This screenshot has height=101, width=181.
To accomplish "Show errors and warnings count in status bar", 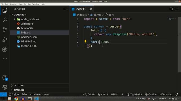I will point(14,95).
